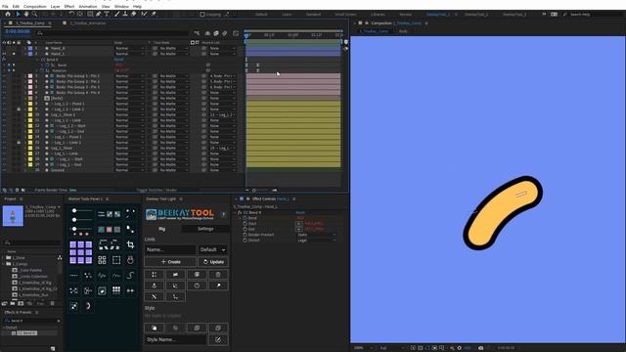Image resolution: width=626 pixels, height=352 pixels.
Task: Open the Distort dropdown in Effect Controls
Action: (317, 241)
